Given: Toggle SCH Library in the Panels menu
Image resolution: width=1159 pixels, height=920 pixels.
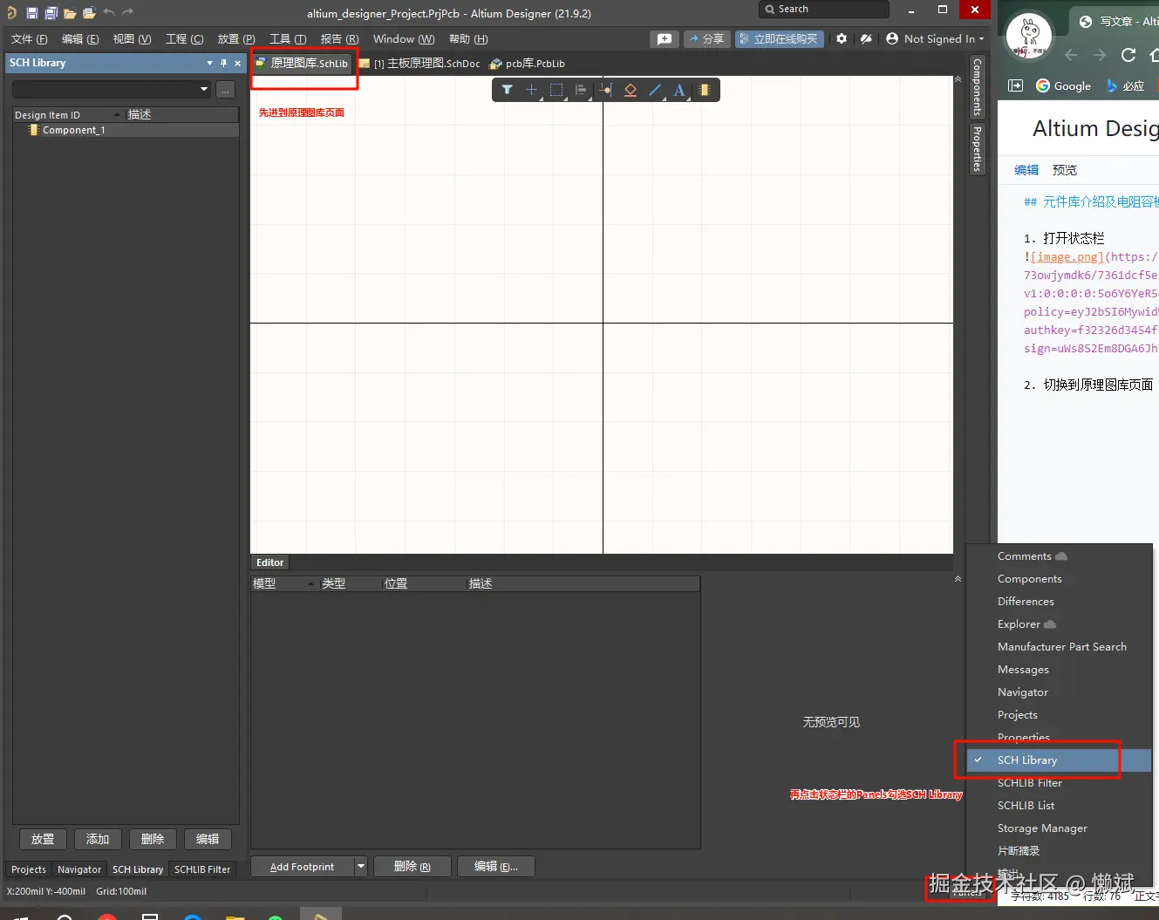Looking at the screenshot, I should coord(1059,760).
